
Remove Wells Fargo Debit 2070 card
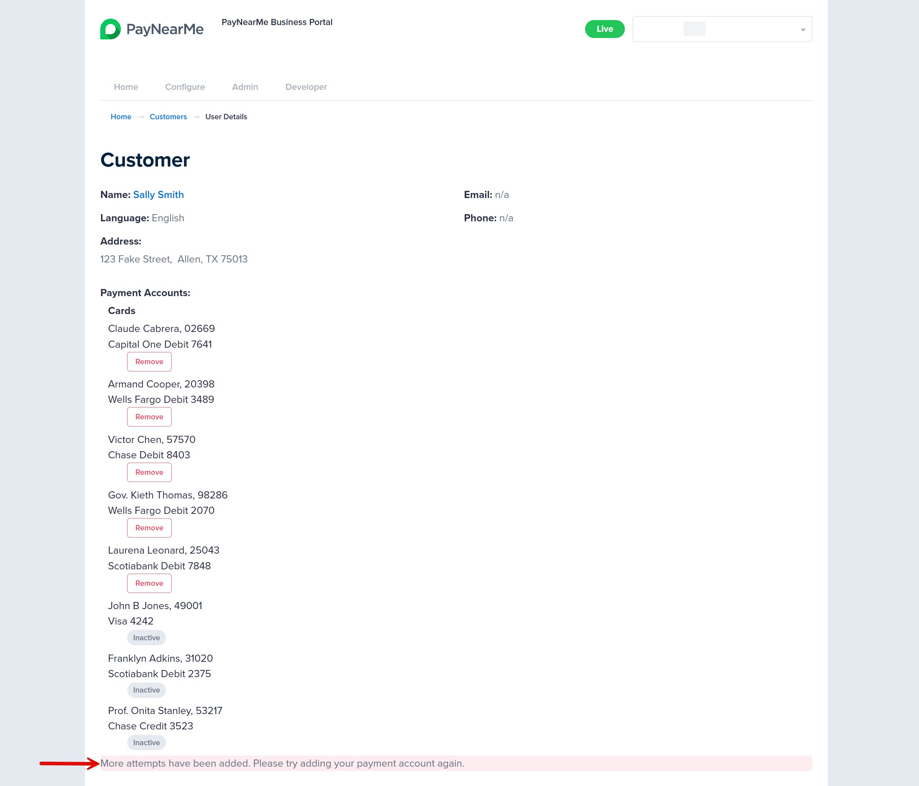149,527
